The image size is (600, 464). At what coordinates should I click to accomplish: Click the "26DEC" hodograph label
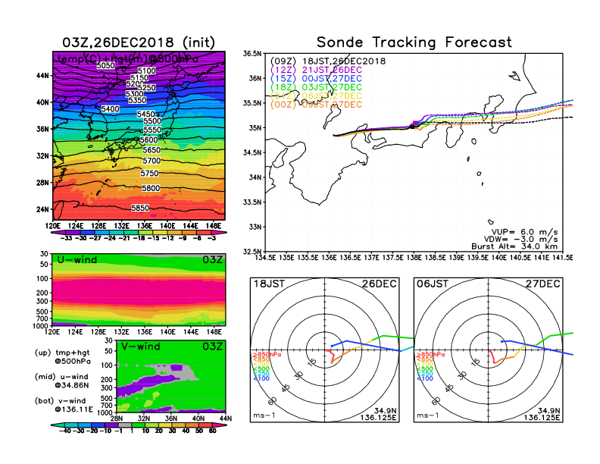380,284
